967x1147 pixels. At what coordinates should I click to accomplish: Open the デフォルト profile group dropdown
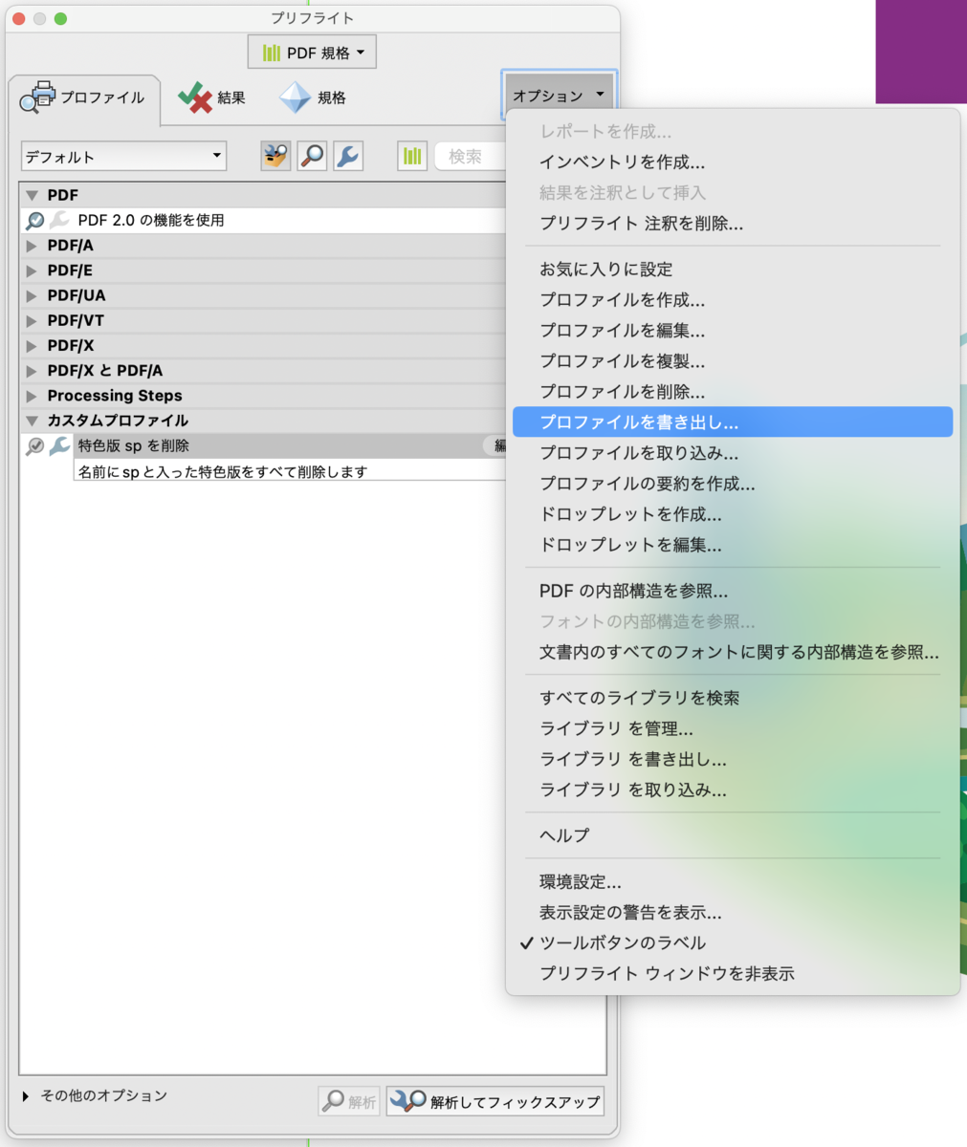tap(122, 156)
